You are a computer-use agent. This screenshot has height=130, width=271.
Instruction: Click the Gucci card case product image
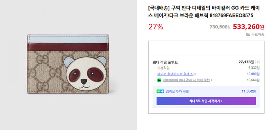tap(68, 64)
